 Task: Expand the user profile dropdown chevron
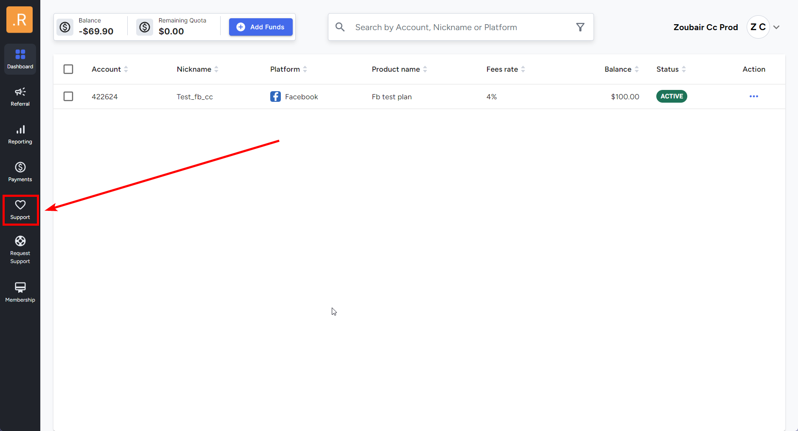coord(776,27)
